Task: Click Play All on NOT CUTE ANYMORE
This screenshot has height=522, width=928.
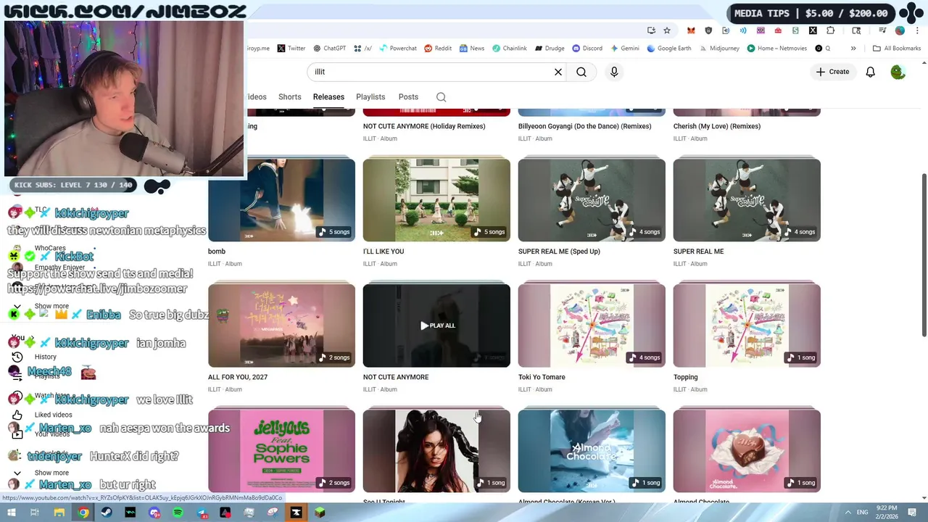Action: click(x=437, y=326)
